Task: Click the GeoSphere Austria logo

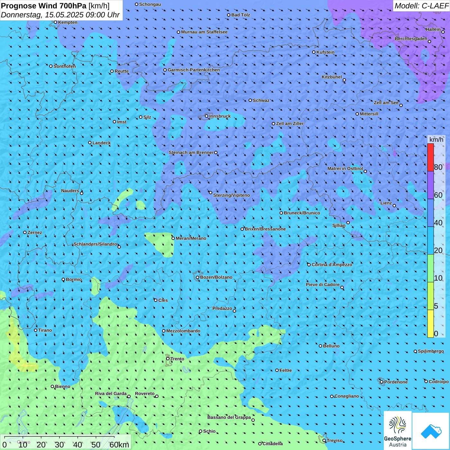Action: coord(398,430)
